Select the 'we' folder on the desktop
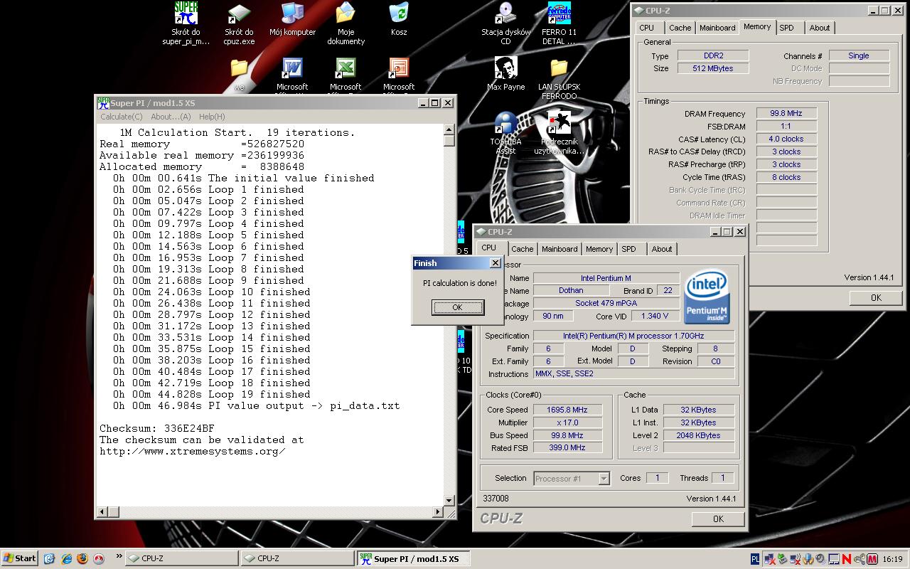 point(239,68)
